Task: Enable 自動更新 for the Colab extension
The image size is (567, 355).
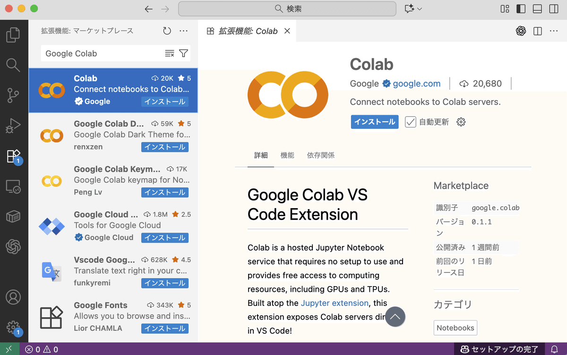Action: click(411, 121)
